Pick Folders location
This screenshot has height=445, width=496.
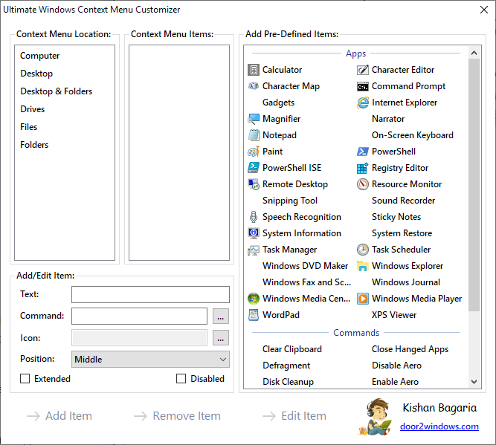[34, 145]
